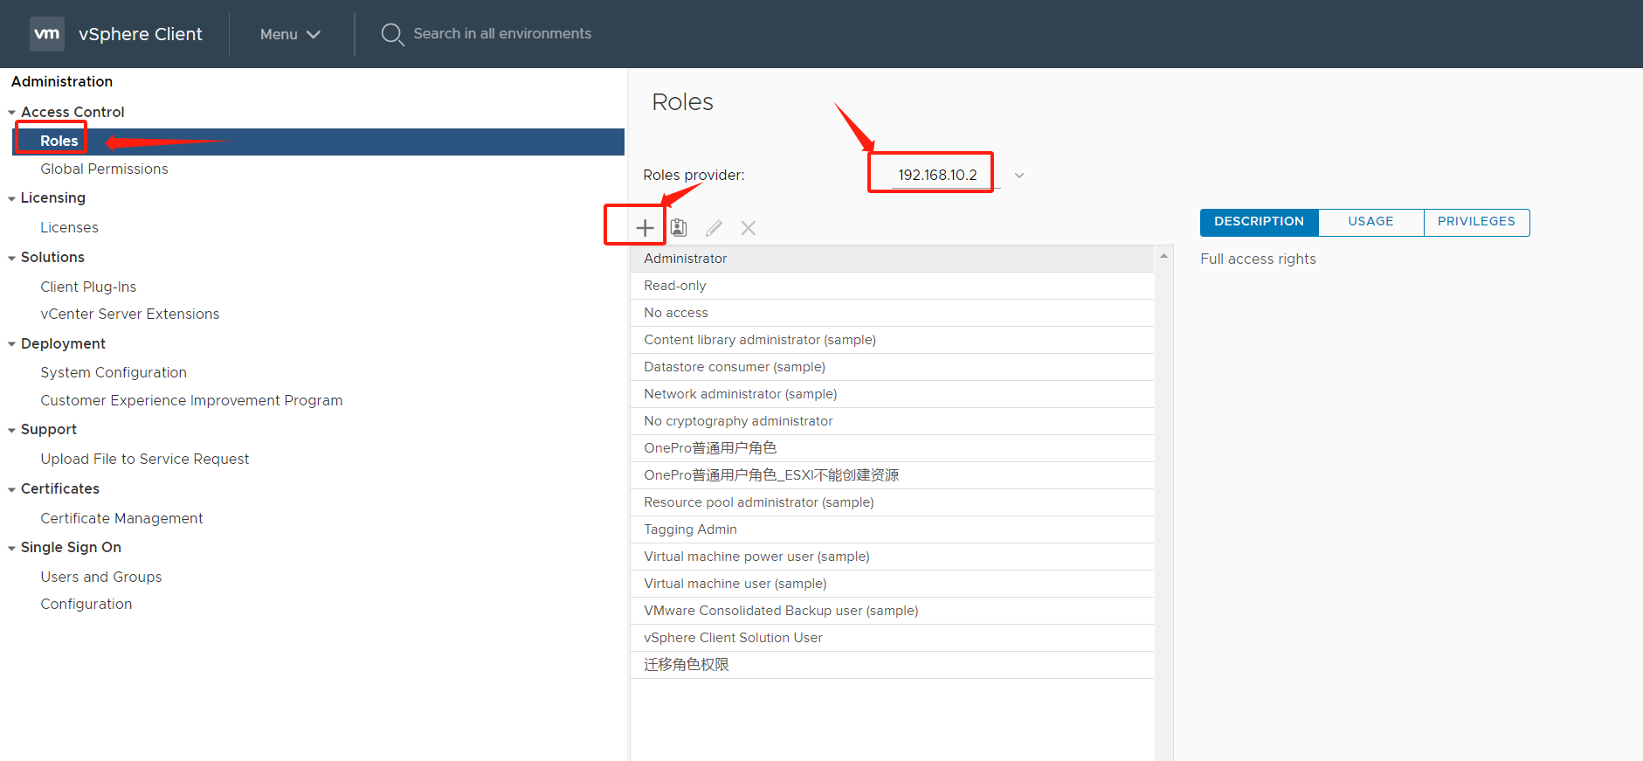
Task: Click vSphere Client title link
Action: point(140,34)
